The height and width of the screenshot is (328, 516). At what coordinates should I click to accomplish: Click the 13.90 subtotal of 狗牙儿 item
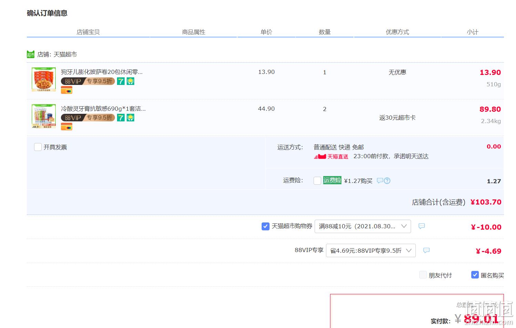pyautogui.click(x=490, y=72)
